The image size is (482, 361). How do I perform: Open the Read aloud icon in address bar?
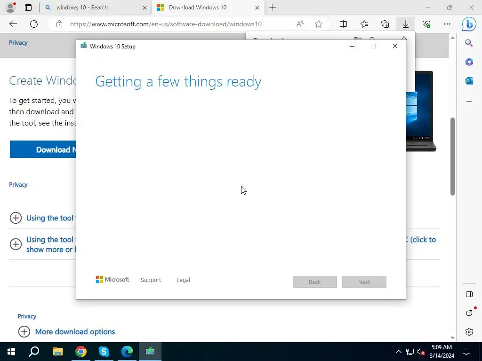tap(300, 24)
